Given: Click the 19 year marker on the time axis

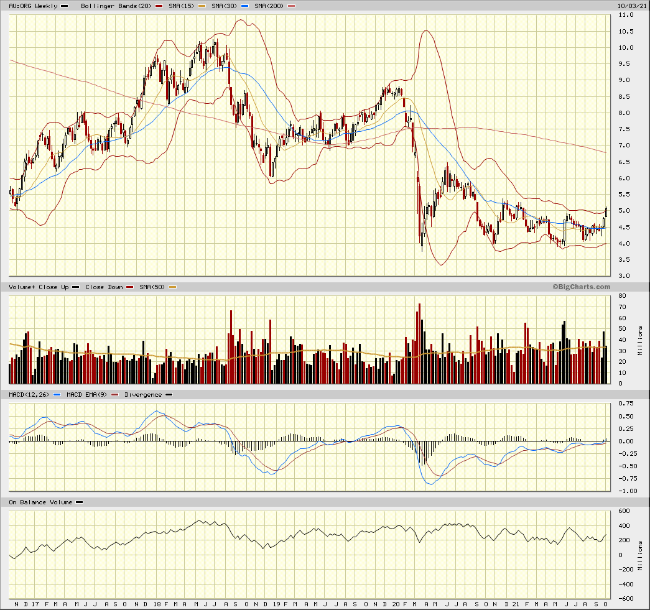Looking at the screenshot, I should [277, 604].
